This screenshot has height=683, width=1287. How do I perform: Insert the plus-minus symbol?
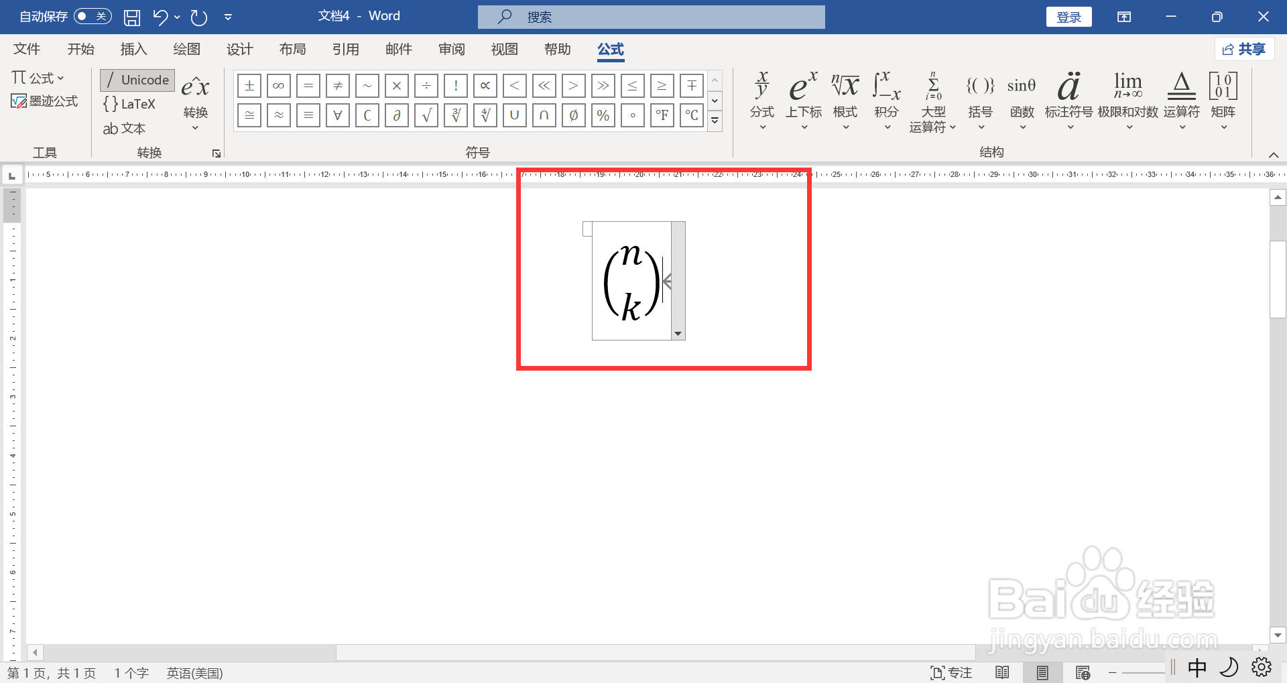pyautogui.click(x=249, y=85)
